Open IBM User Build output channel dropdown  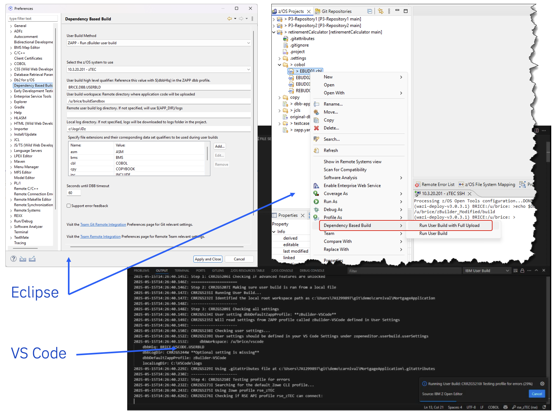point(487,271)
